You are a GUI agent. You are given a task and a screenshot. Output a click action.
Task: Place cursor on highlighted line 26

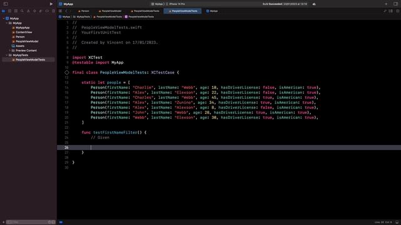229,147
